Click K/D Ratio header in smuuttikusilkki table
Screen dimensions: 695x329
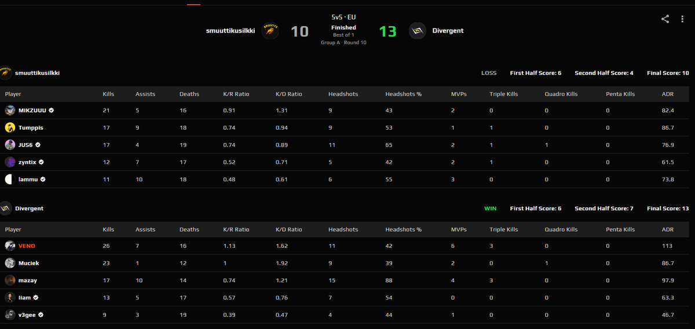pyautogui.click(x=288, y=94)
